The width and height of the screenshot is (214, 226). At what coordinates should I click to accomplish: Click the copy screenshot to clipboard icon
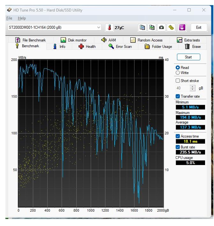(x=152, y=27)
